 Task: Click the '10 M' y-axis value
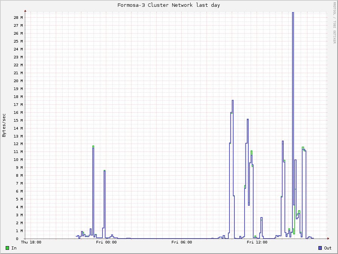(18, 159)
